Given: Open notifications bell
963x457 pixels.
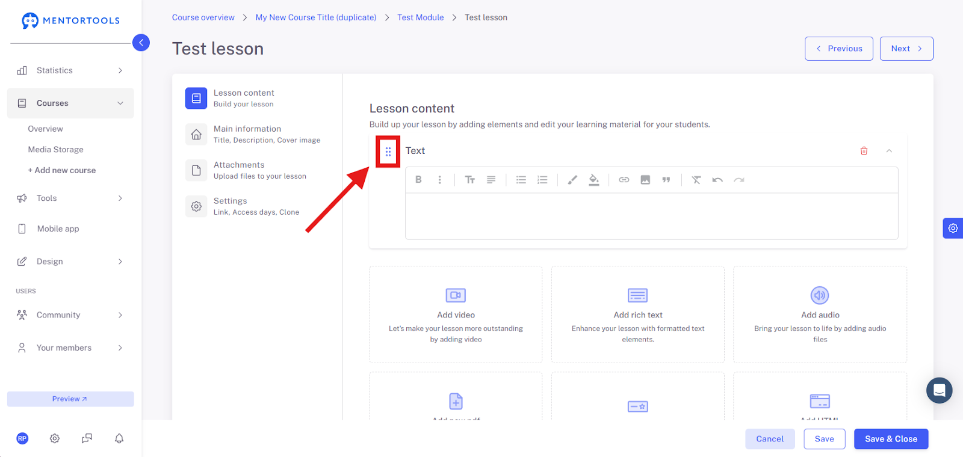Looking at the screenshot, I should pos(119,438).
